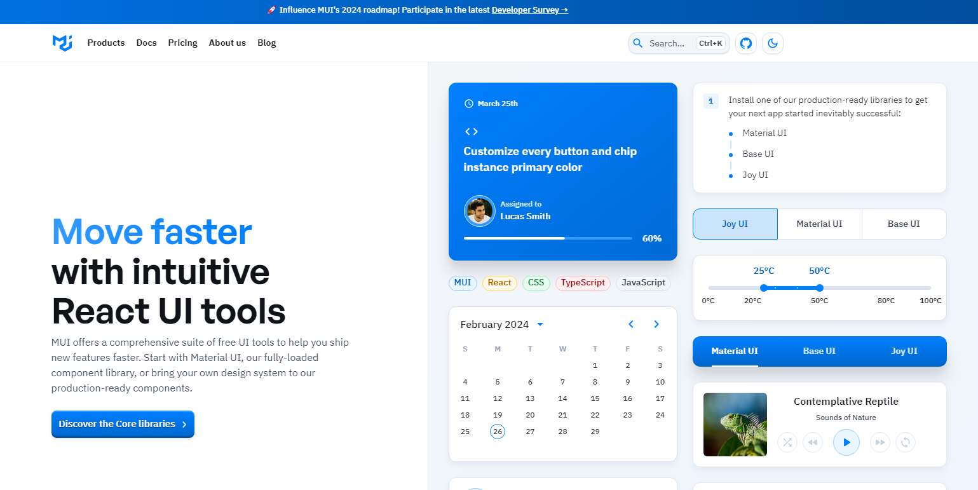Switch to the Joy UI tab in the blue tab bar
Viewport: 978px width, 490px height.
pyautogui.click(x=904, y=351)
